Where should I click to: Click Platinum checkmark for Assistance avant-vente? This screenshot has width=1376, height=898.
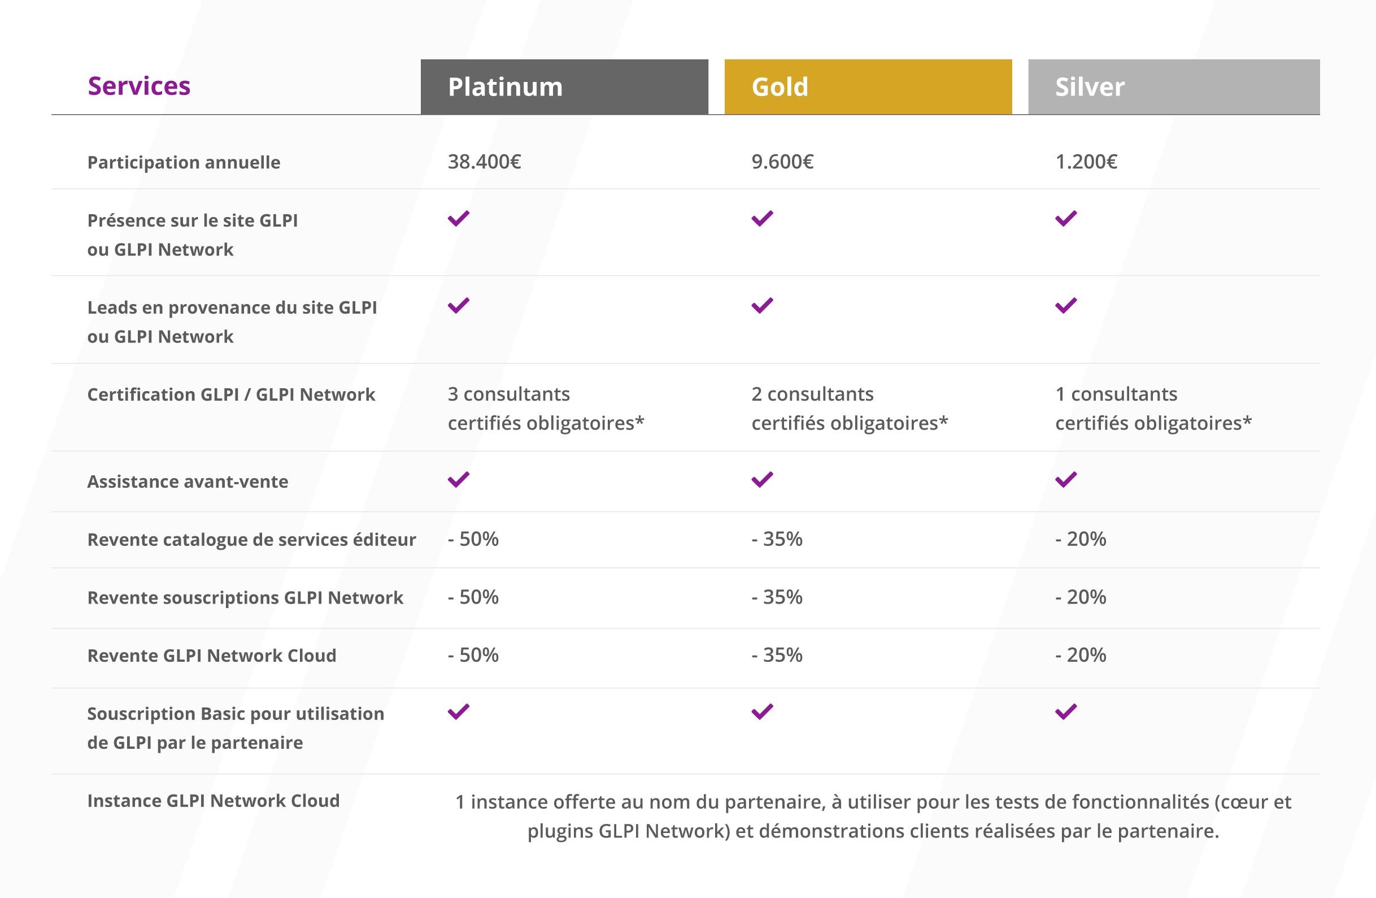pyautogui.click(x=459, y=480)
